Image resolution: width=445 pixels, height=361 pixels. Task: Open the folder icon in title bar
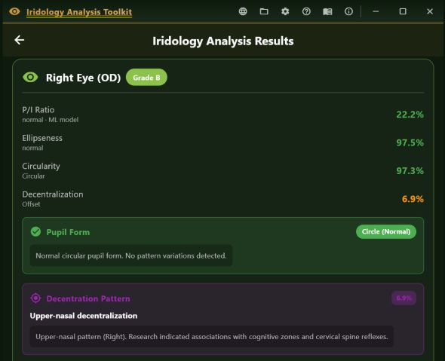tap(264, 11)
